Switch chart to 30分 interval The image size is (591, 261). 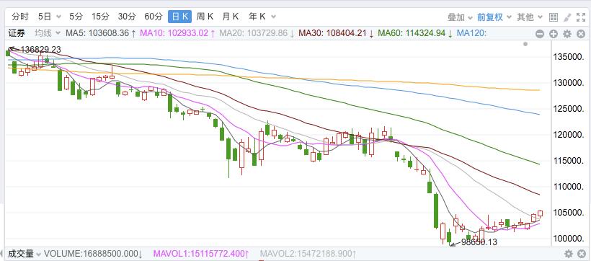(x=127, y=17)
